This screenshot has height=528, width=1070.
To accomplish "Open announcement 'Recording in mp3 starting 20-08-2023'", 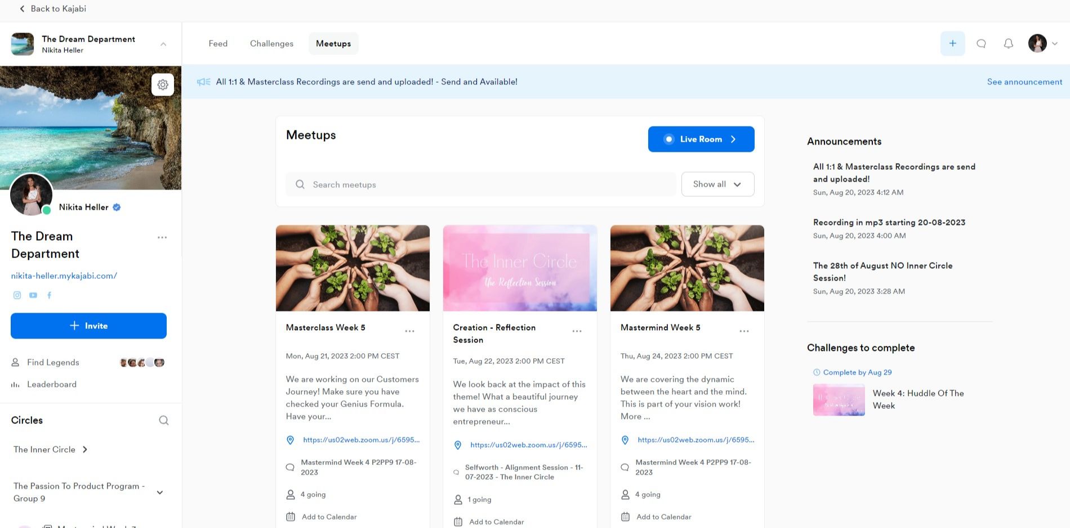I will click(889, 222).
